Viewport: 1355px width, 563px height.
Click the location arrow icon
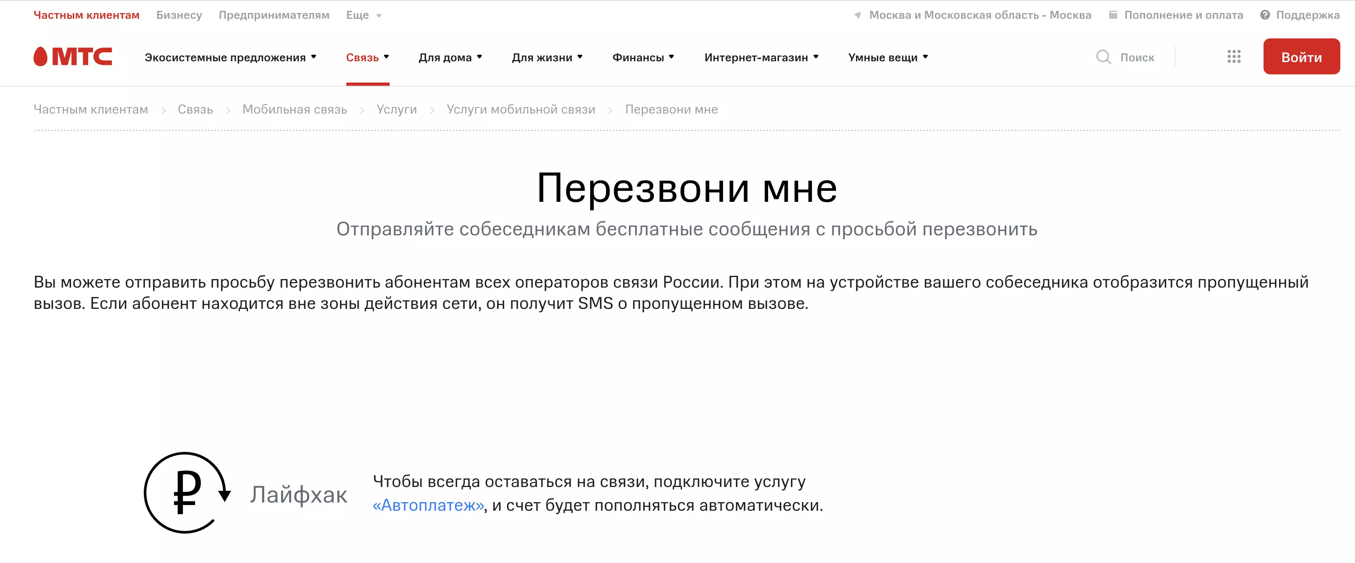(x=858, y=15)
